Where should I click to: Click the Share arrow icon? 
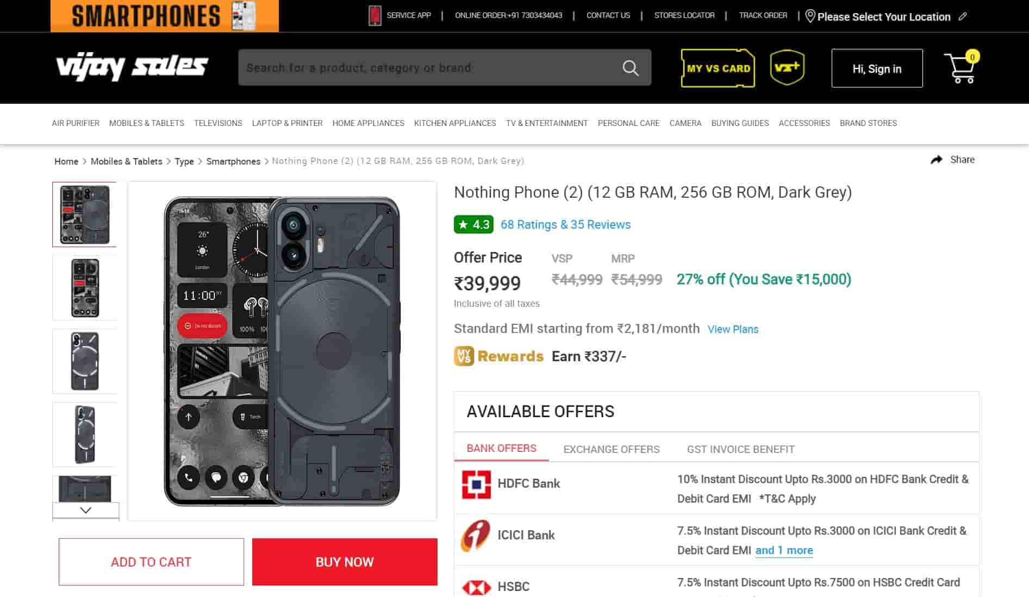point(936,160)
